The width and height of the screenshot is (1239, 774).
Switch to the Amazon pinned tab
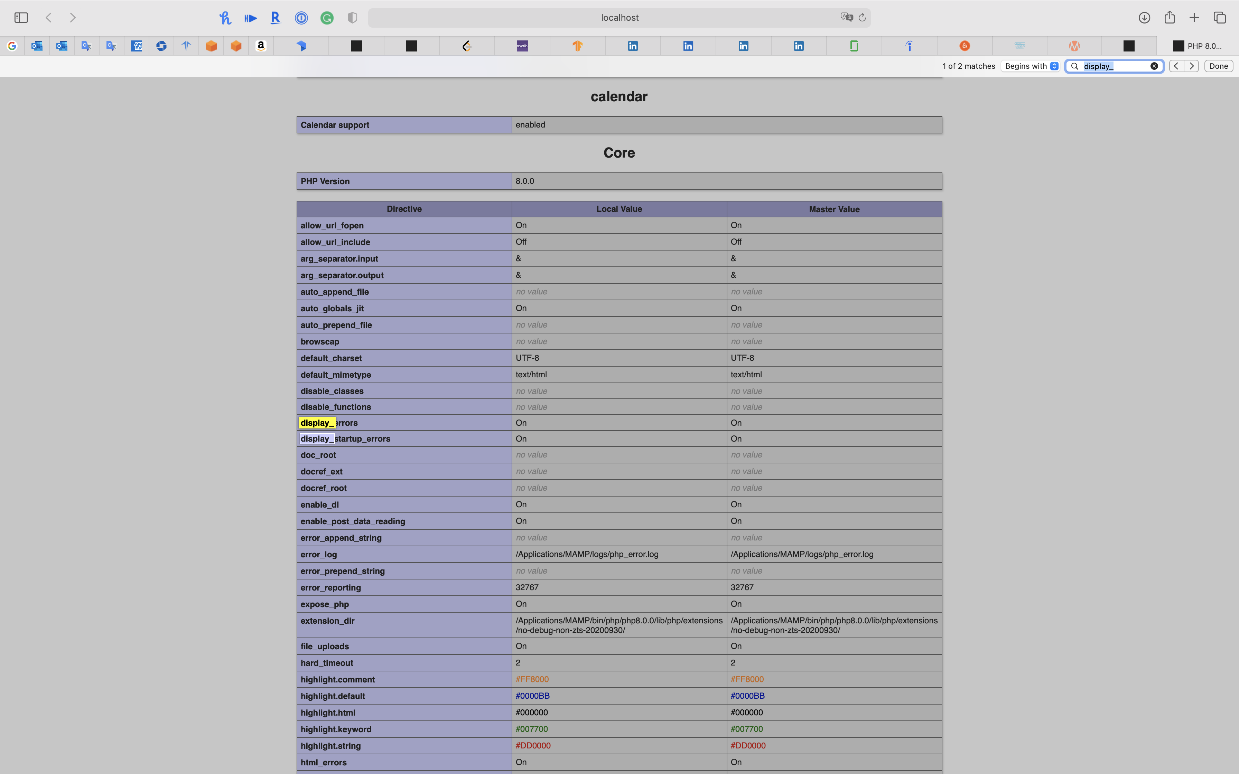[261, 46]
